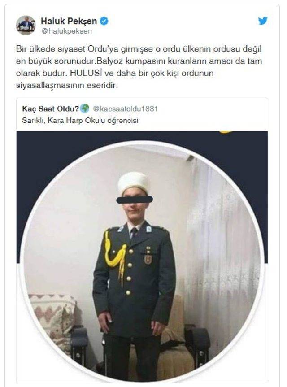Open the Kaç Saat Oldu? account name

click(x=50, y=109)
